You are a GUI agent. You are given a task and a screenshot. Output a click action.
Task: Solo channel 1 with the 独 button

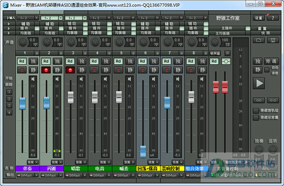pos(33,61)
